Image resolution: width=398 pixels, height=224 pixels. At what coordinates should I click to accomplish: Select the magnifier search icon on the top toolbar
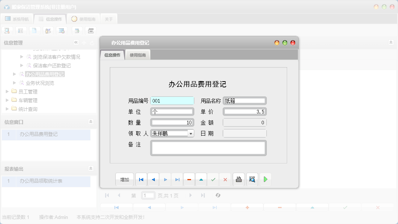click(7, 30)
